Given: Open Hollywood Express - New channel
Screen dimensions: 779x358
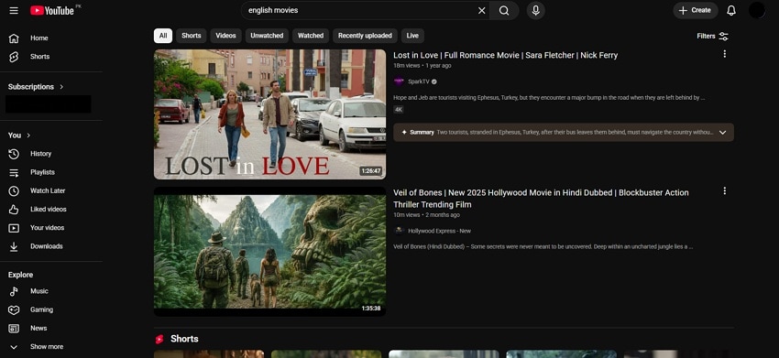Looking at the screenshot, I should click(x=439, y=231).
